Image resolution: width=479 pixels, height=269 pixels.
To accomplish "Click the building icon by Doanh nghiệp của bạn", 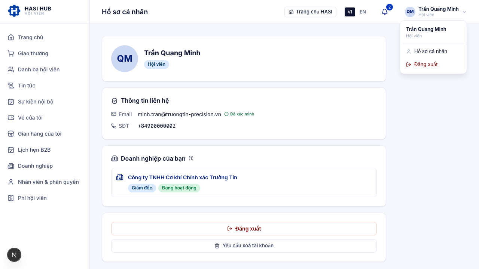I will [x=115, y=158].
